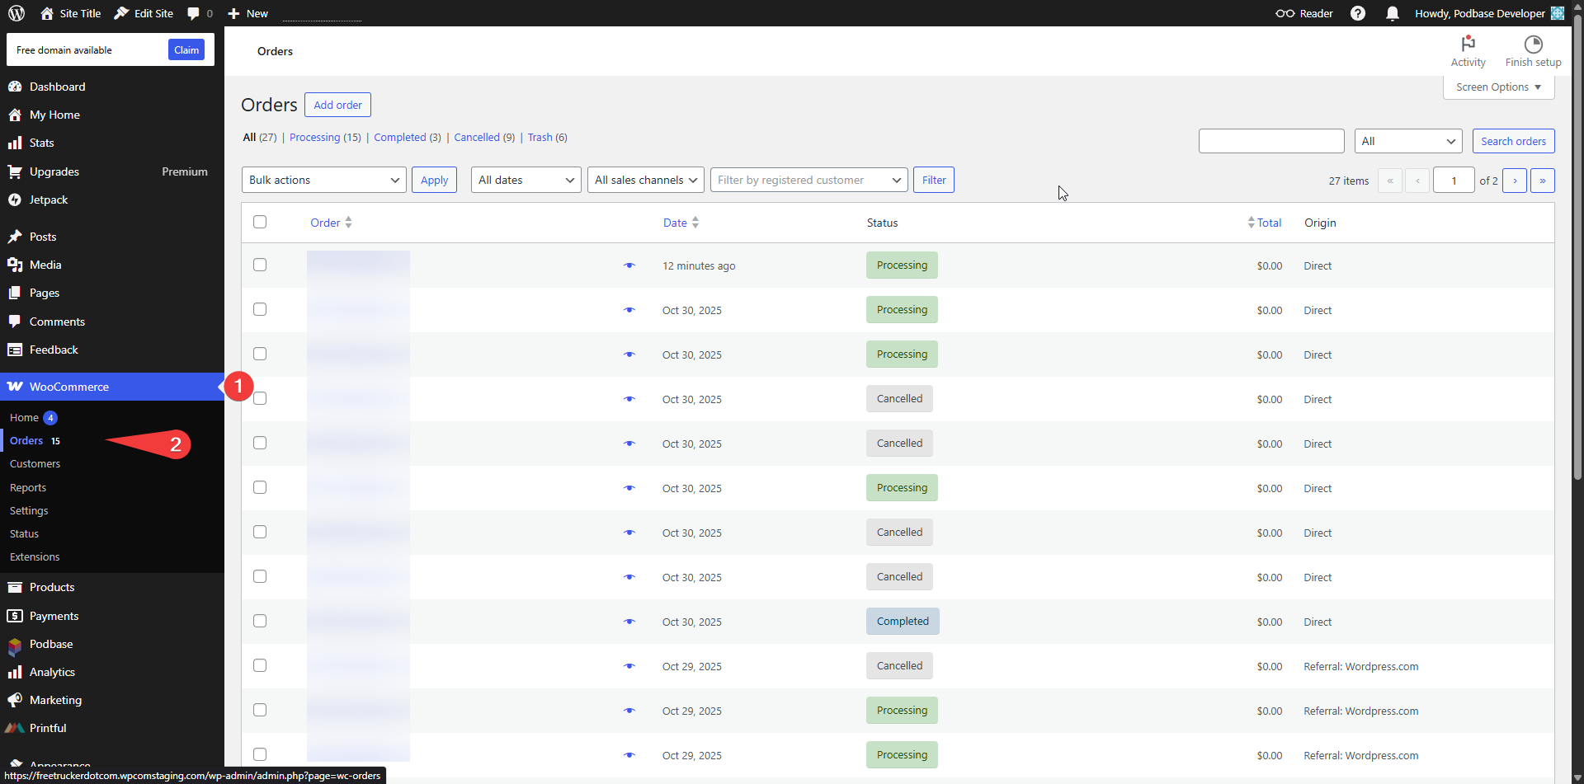This screenshot has height=784, width=1584.
Task: Click the WordPress logo icon
Action: pyautogui.click(x=16, y=13)
